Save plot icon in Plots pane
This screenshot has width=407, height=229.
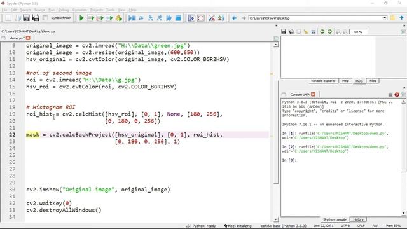click(284, 32)
